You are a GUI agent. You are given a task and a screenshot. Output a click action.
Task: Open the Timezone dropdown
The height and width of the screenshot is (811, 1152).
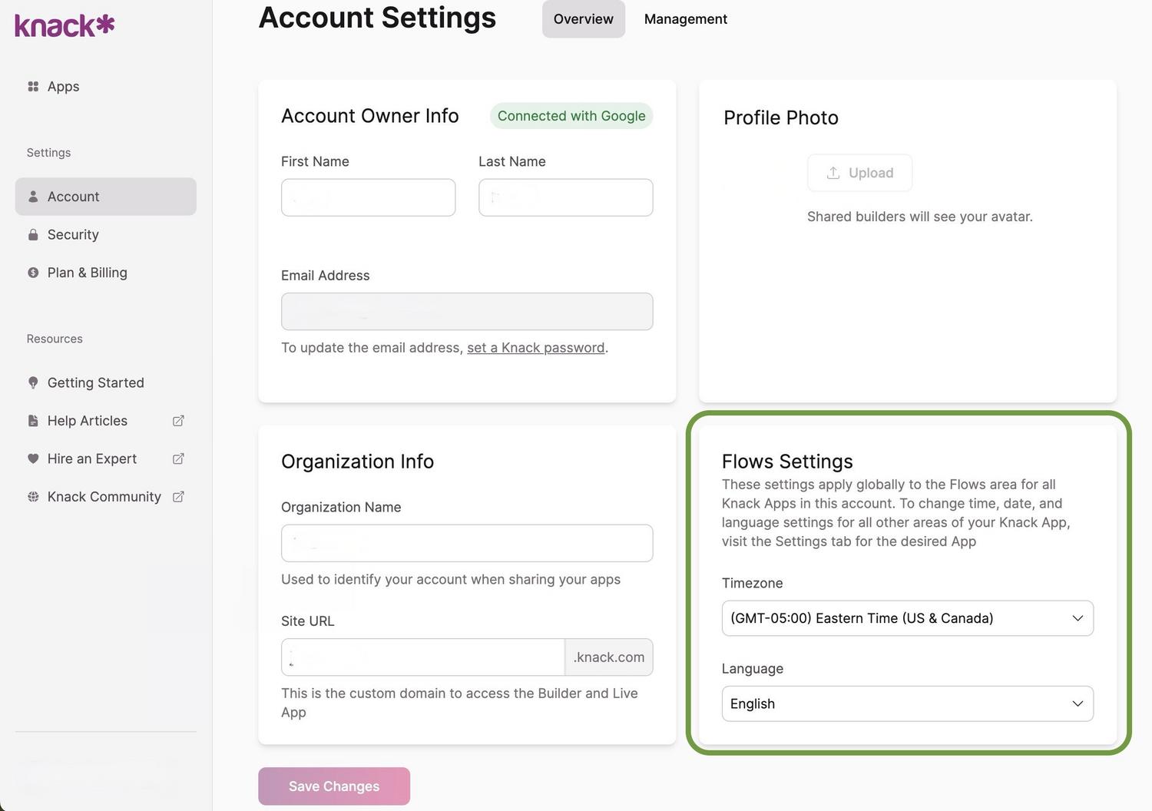click(x=907, y=618)
